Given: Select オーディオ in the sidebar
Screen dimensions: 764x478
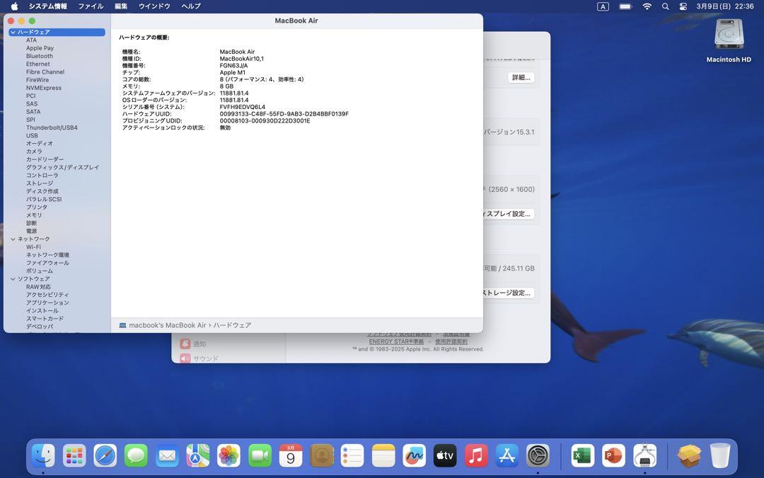Looking at the screenshot, I should [40, 143].
